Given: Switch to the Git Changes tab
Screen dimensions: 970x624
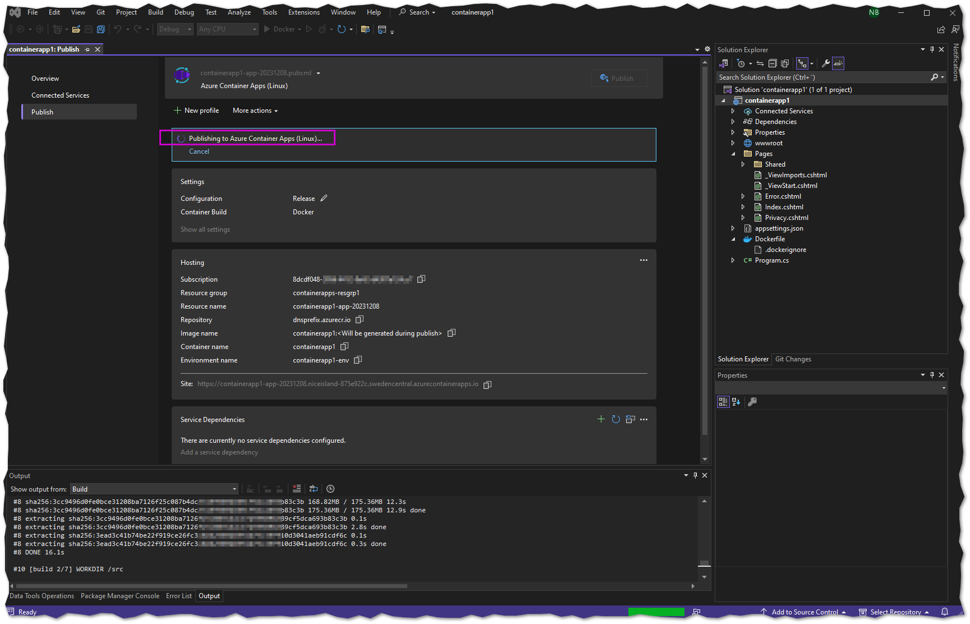Looking at the screenshot, I should point(793,359).
